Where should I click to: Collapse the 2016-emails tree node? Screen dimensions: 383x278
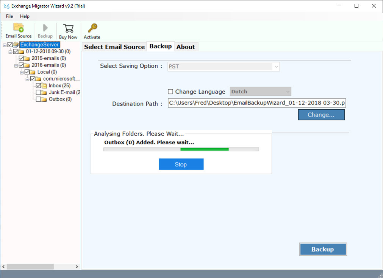tap(16, 65)
